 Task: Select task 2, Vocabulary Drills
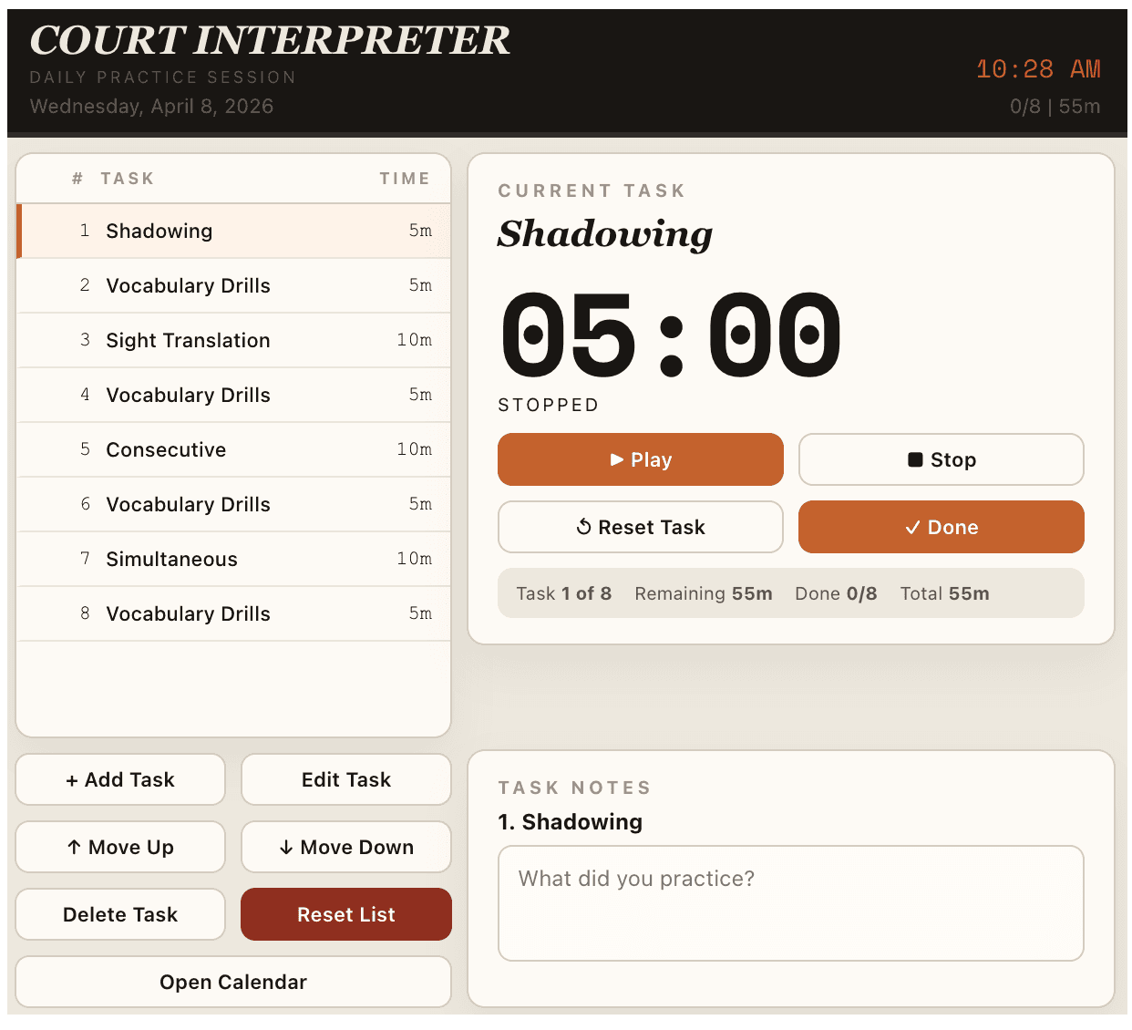[233, 285]
